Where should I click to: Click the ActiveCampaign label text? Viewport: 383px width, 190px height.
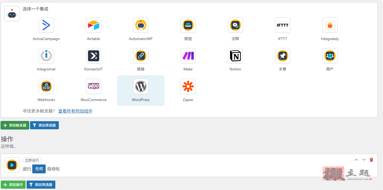pyautogui.click(x=46, y=39)
